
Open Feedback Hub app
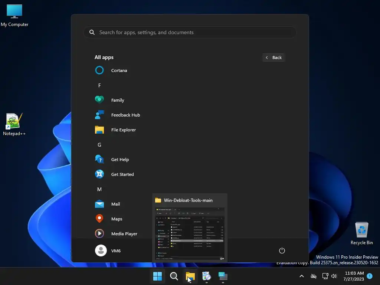tap(117, 115)
